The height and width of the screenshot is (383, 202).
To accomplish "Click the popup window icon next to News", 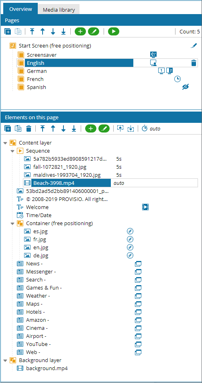I will tap(138, 264).
